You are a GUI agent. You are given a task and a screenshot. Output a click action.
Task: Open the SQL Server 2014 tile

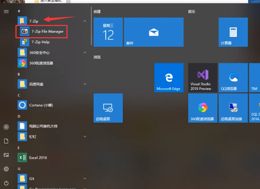coord(254,108)
